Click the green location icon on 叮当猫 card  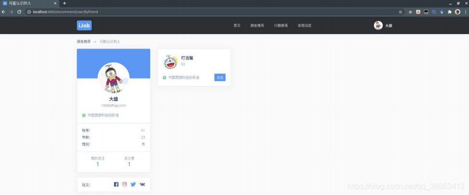(x=165, y=77)
